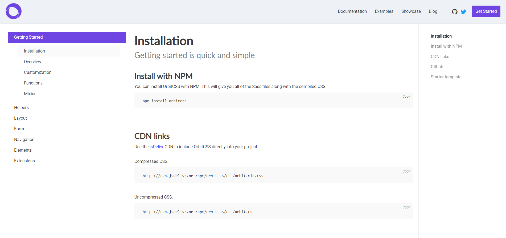The image size is (506, 238).
Task: Open the GitHub icon link in header
Action: click(455, 12)
